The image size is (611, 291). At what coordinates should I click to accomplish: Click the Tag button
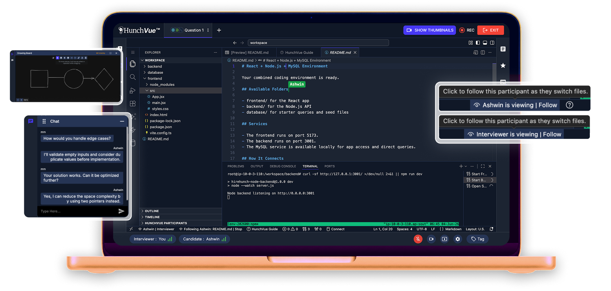click(477, 239)
